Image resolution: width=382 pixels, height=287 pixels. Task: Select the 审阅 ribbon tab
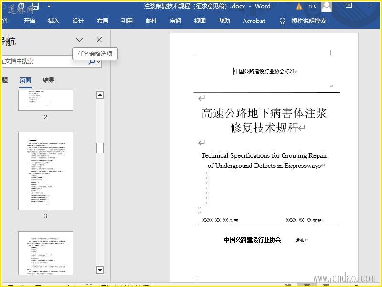(176, 21)
